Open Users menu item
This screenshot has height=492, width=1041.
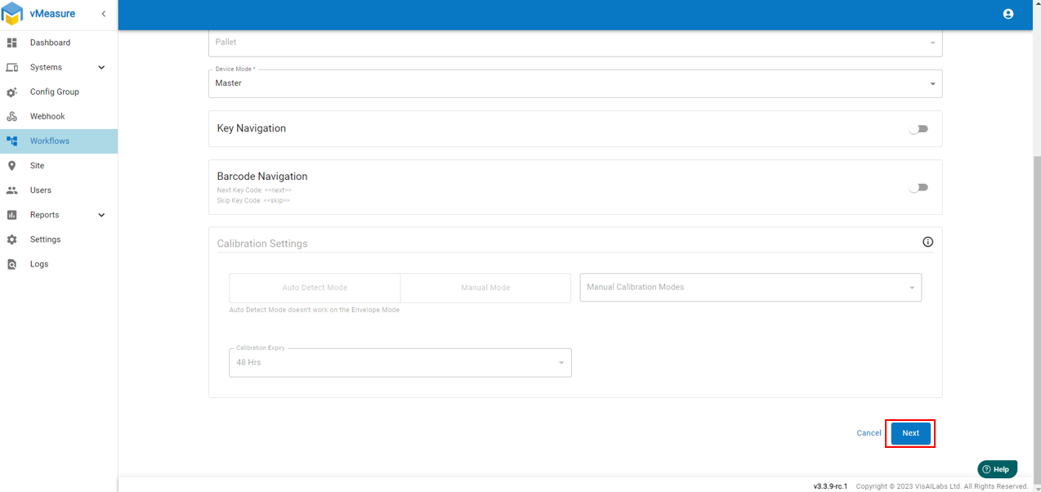(x=59, y=190)
